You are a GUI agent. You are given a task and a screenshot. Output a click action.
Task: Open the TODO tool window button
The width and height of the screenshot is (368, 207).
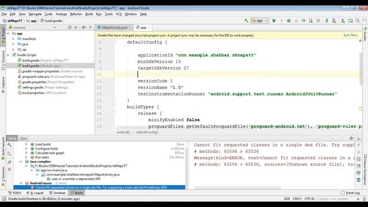pyautogui.click(x=14, y=193)
